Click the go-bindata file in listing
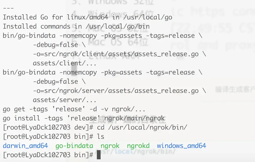The height and width of the screenshot is (162, 255). click(74, 146)
